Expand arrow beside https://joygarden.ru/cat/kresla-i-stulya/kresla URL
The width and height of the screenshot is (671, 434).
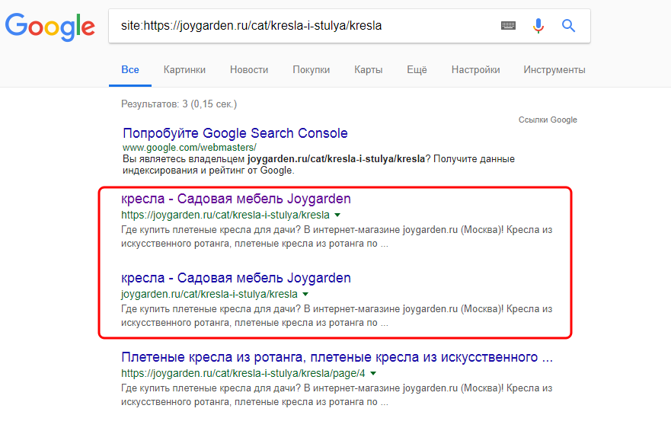pos(337,215)
